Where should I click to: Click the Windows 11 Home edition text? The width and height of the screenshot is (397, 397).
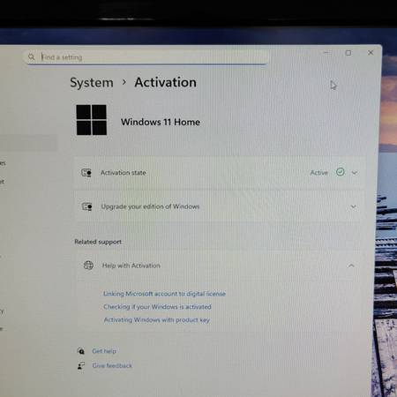pos(161,122)
